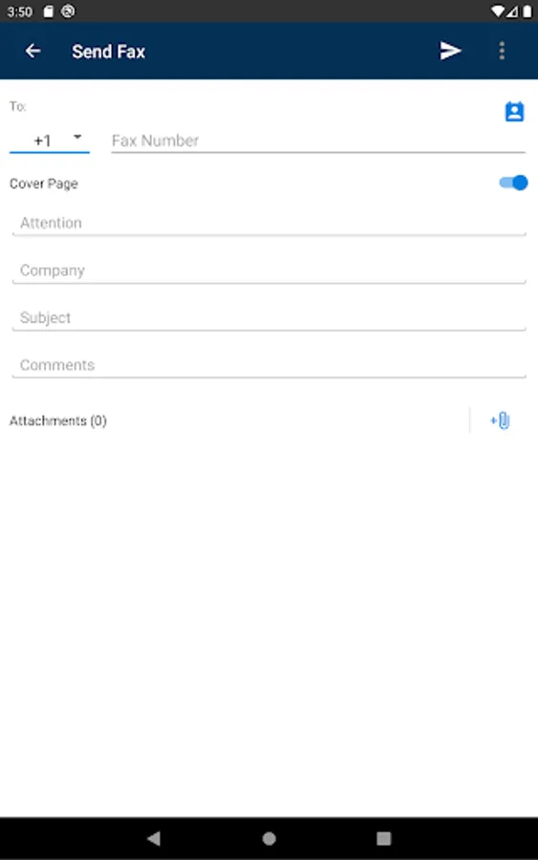Toggle the Cover Page switch off

(513, 183)
